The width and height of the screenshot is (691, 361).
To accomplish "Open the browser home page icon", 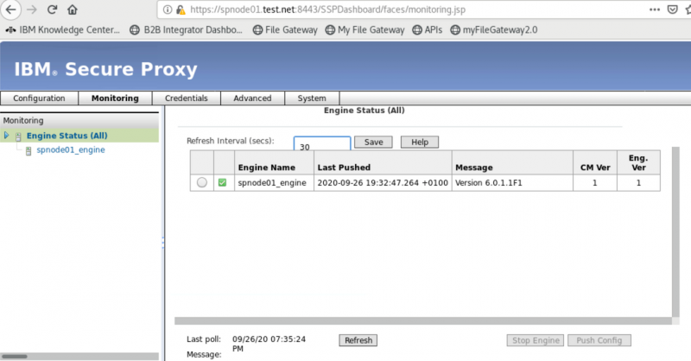I will (73, 9).
